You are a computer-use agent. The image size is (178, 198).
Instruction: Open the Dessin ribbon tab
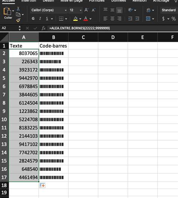(x=48, y=1)
